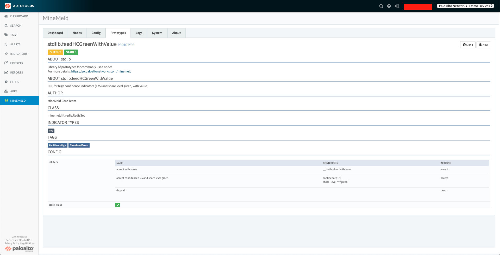This screenshot has width=500, height=255.
Task: Open Dashboard from the sidebar
Action: [19, 16]
